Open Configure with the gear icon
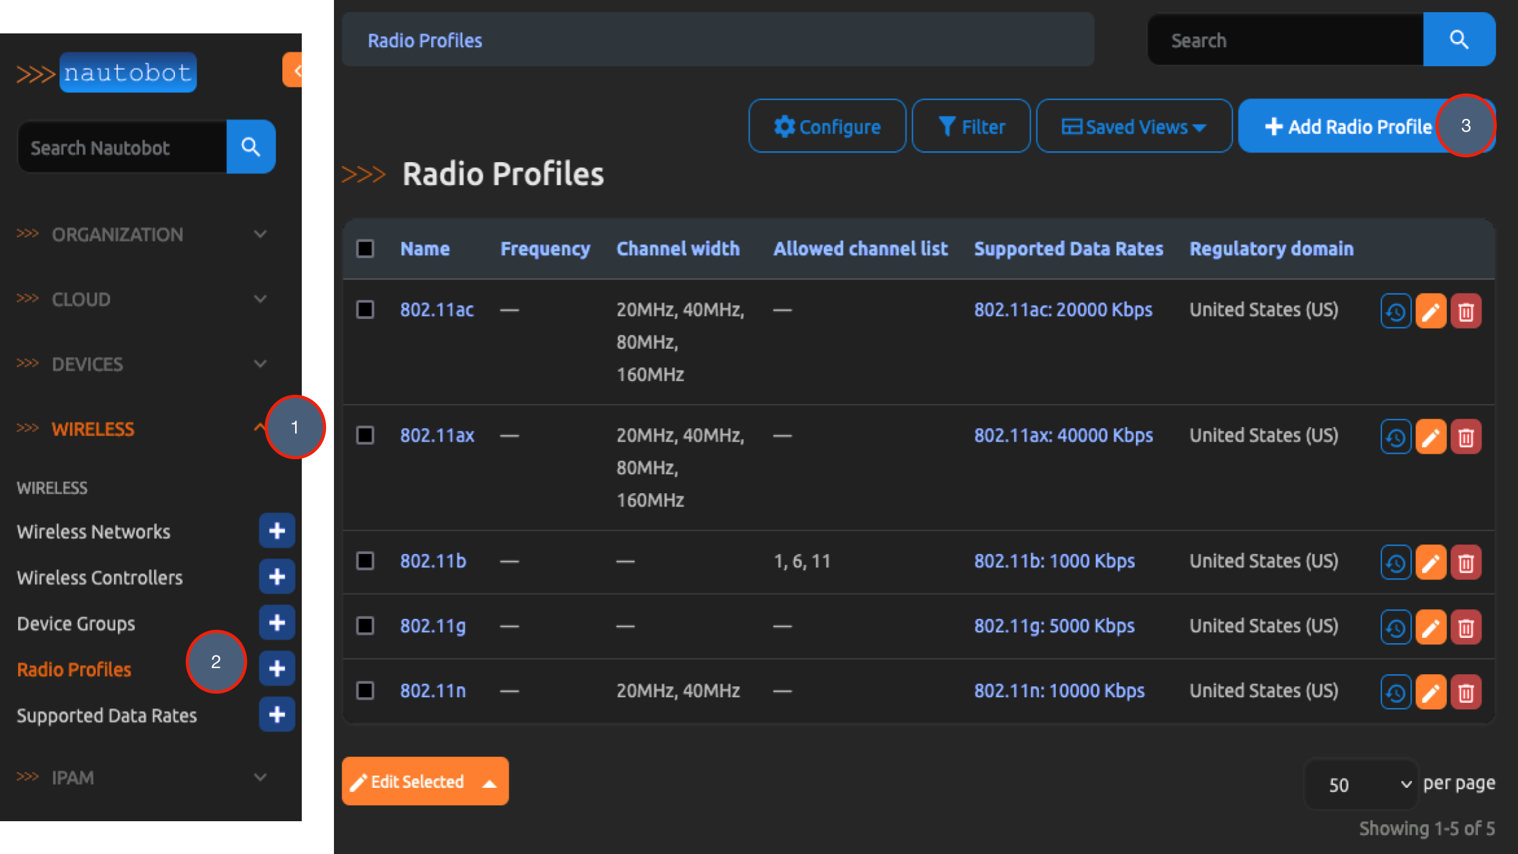Screen dimensions: 1518x854 827,126
